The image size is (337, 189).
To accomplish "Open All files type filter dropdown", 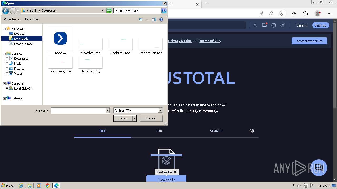I will coord(160,111).
